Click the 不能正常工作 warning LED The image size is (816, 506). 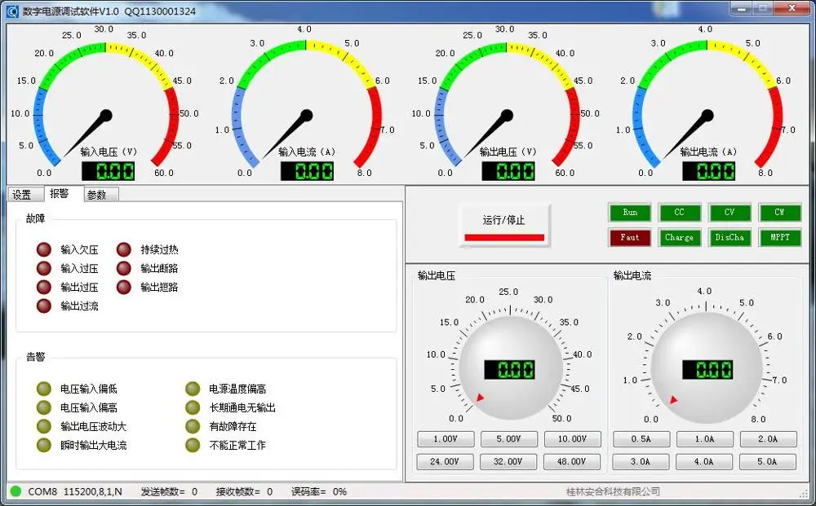[x=193, y=445]
